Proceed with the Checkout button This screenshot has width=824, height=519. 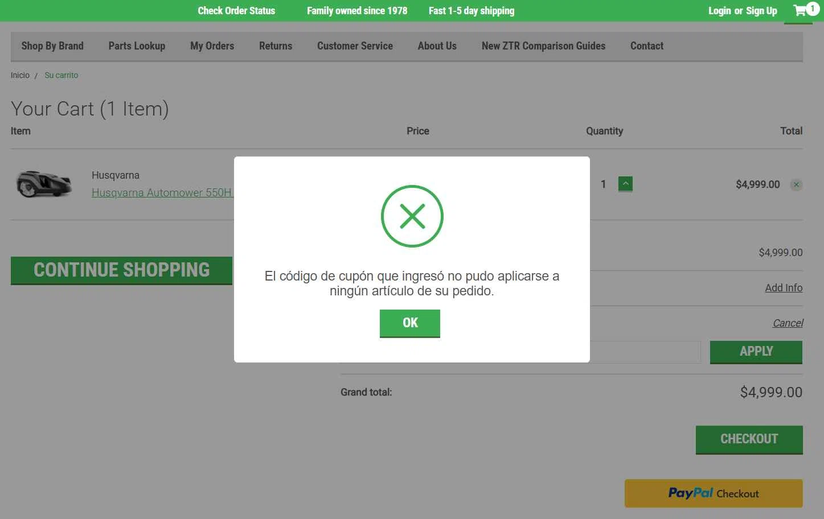coord(749,439)
